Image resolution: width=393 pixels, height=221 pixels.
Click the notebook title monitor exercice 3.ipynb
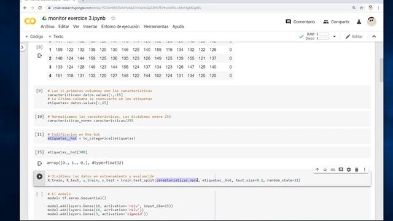pos(77,18)
